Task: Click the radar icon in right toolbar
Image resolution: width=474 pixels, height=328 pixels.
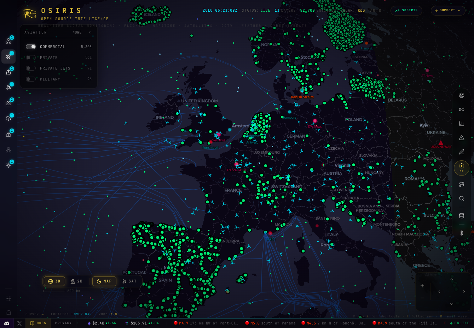Action: [x=462, y=95]
